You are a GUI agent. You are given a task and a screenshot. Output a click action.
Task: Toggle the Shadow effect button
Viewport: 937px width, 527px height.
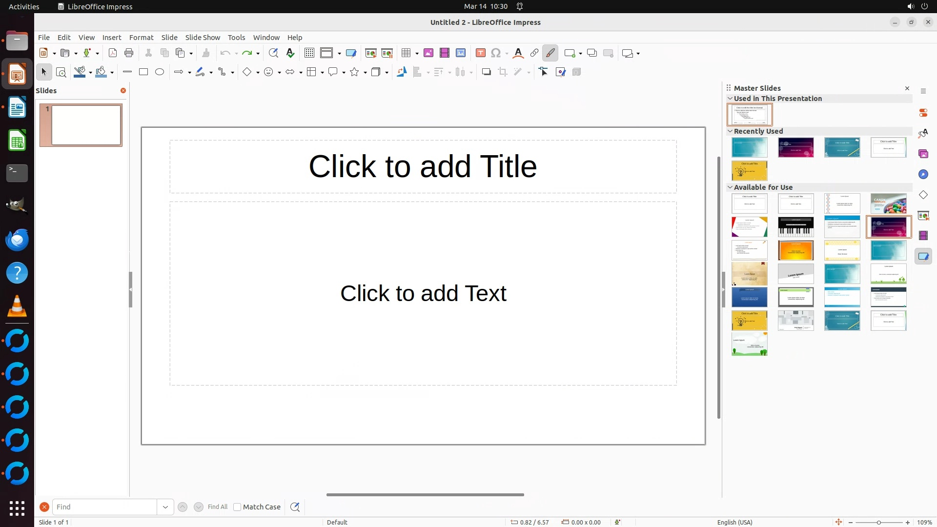pyautogui.click(x=486, y=72)
